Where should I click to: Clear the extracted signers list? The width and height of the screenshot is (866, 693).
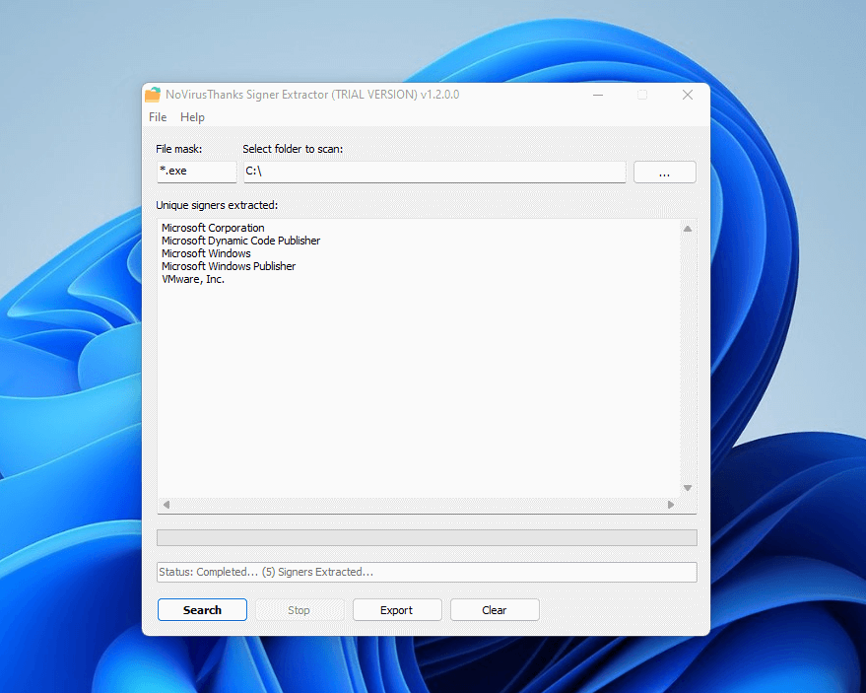[495, 610]
